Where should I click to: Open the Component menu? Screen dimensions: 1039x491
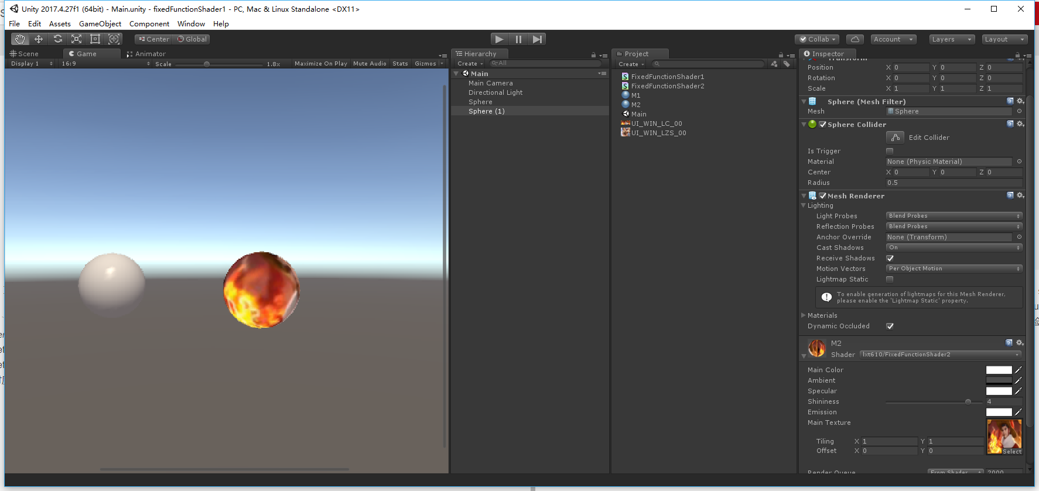point(149,24)
